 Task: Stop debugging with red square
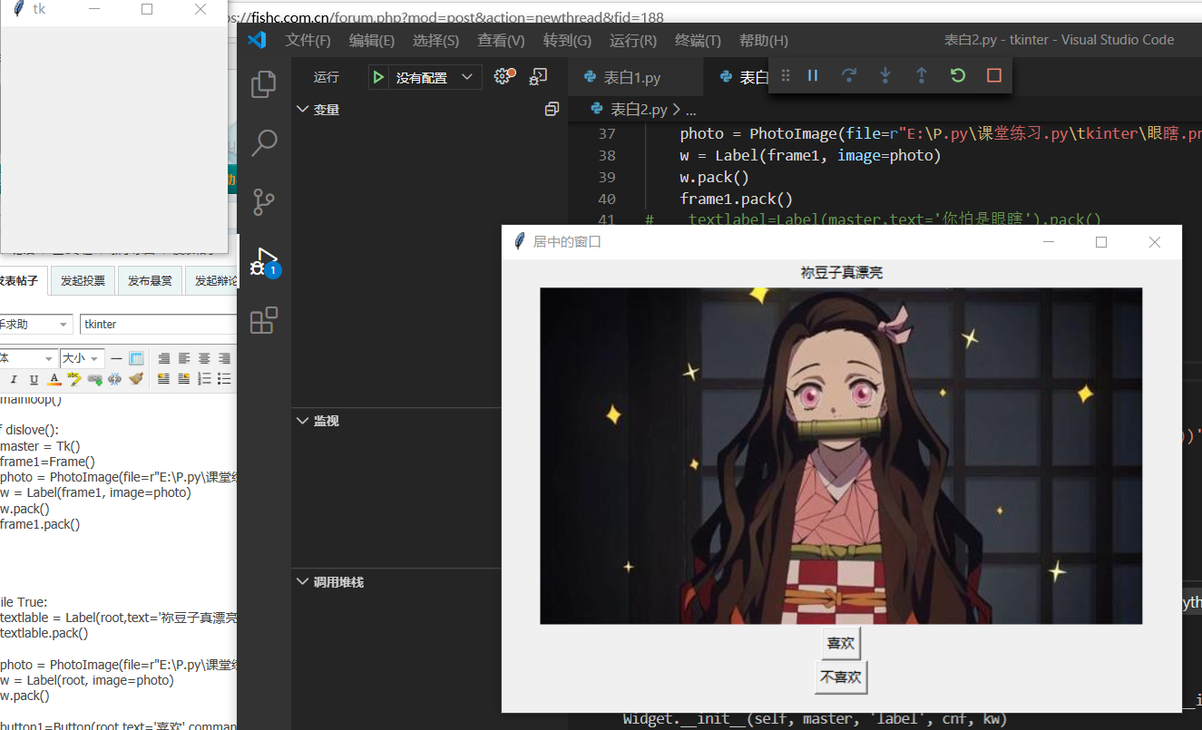994,76
